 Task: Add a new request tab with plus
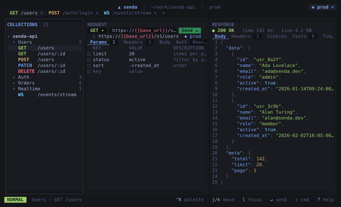[x=163, y=13]
